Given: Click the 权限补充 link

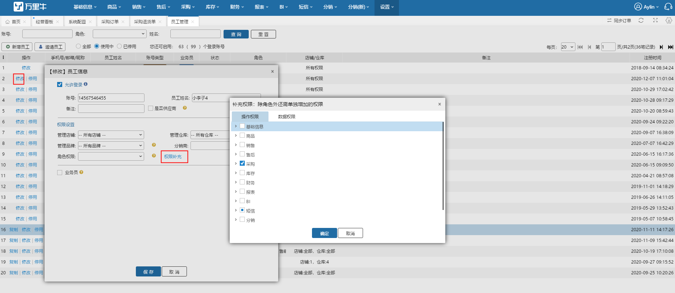Looking at the screenshot, I should 173,156.
